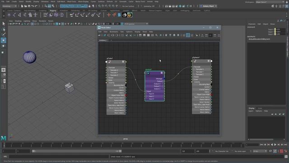The height and width of the screenshot is (163, 289).
Task: Toggle reverse1 node swatch square
Action: (x=162, y=73)
